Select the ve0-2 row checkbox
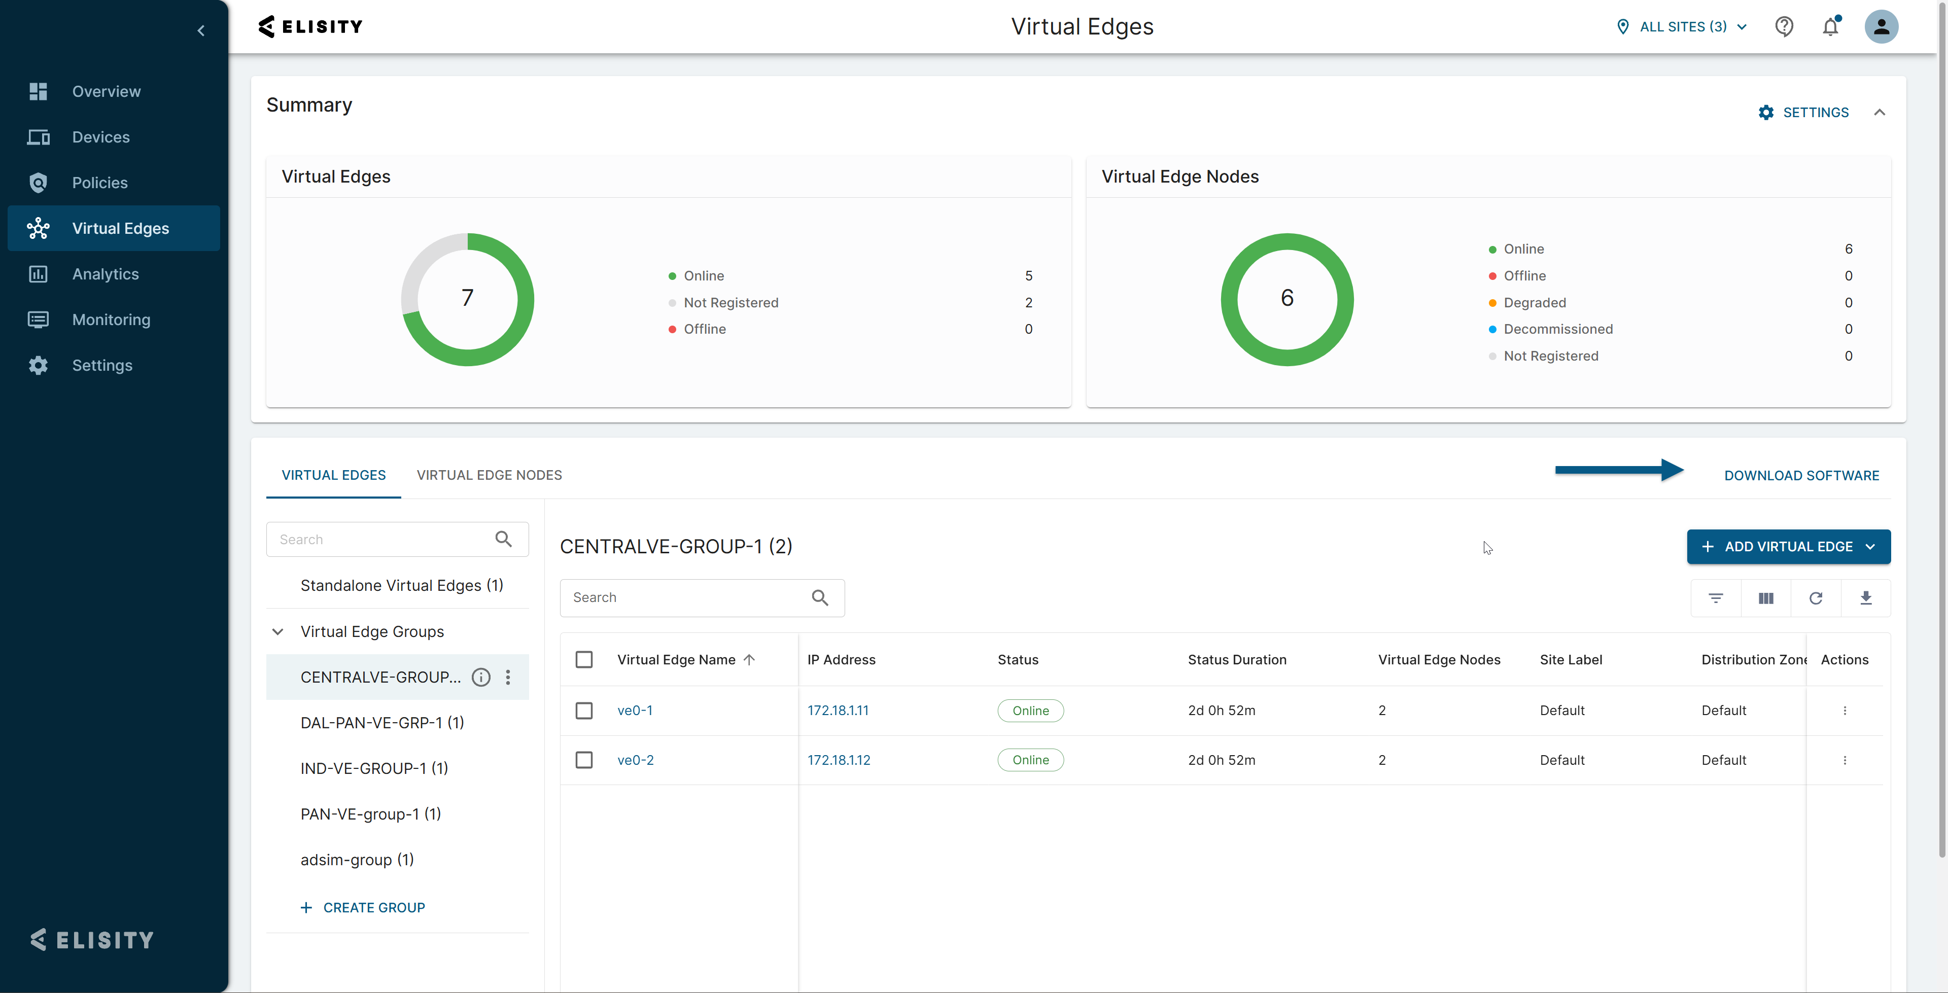Screen dimensions: 1948x993 (584, 759)
